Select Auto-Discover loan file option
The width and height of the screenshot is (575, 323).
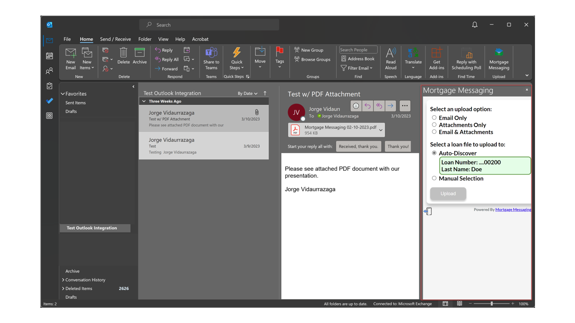pos(434,153)
